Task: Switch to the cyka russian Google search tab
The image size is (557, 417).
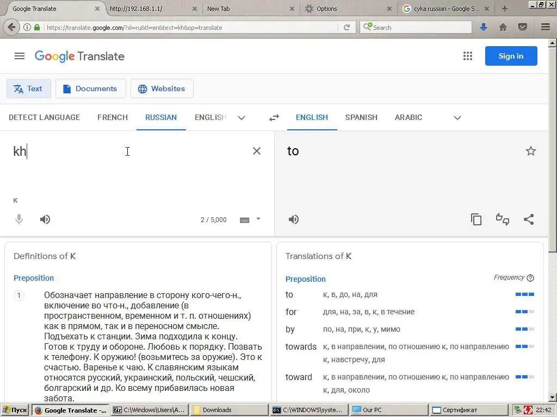Action: click(x=446, y=9)
